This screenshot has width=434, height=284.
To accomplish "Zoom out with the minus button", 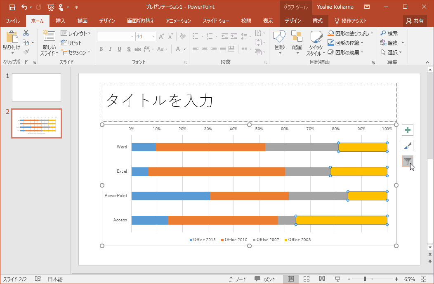I will click(x=349, y=279).
